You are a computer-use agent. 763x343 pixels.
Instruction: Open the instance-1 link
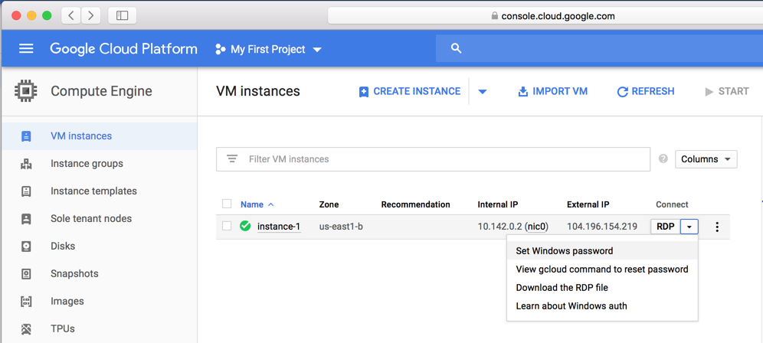click(279, 227)
